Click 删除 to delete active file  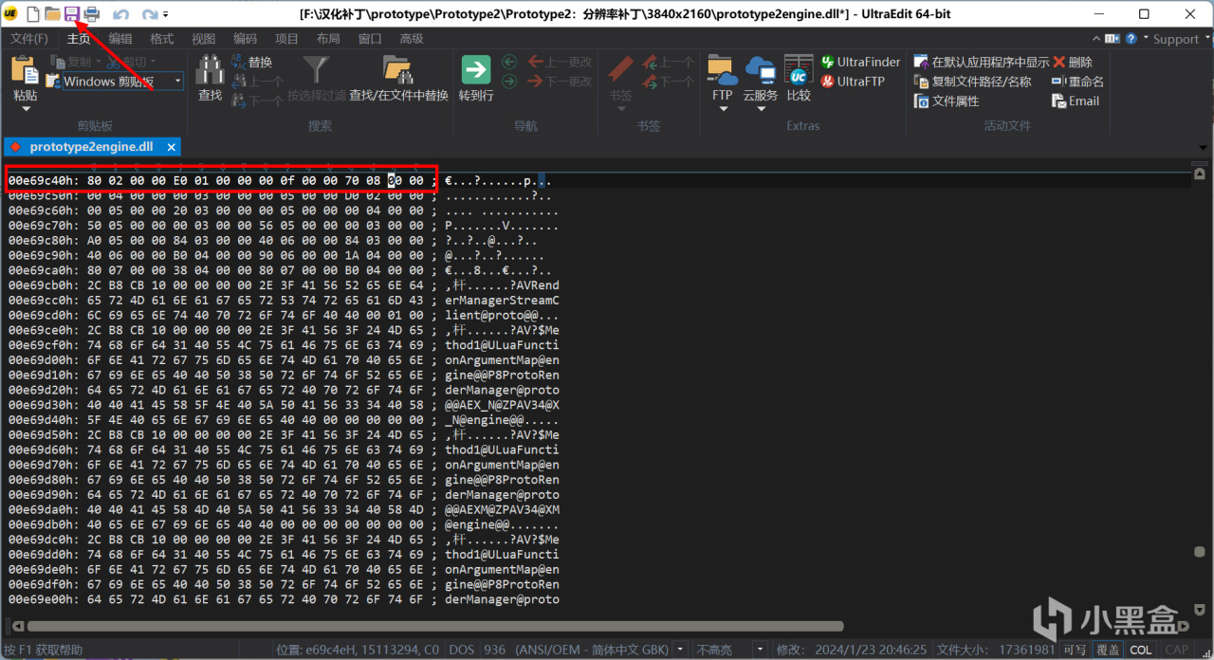[x=1073, y=63]
